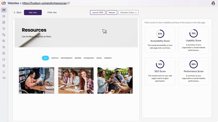Click the colorful app logo
The image size is (218, 122).
pyautogui.click(x=4, y=3)
